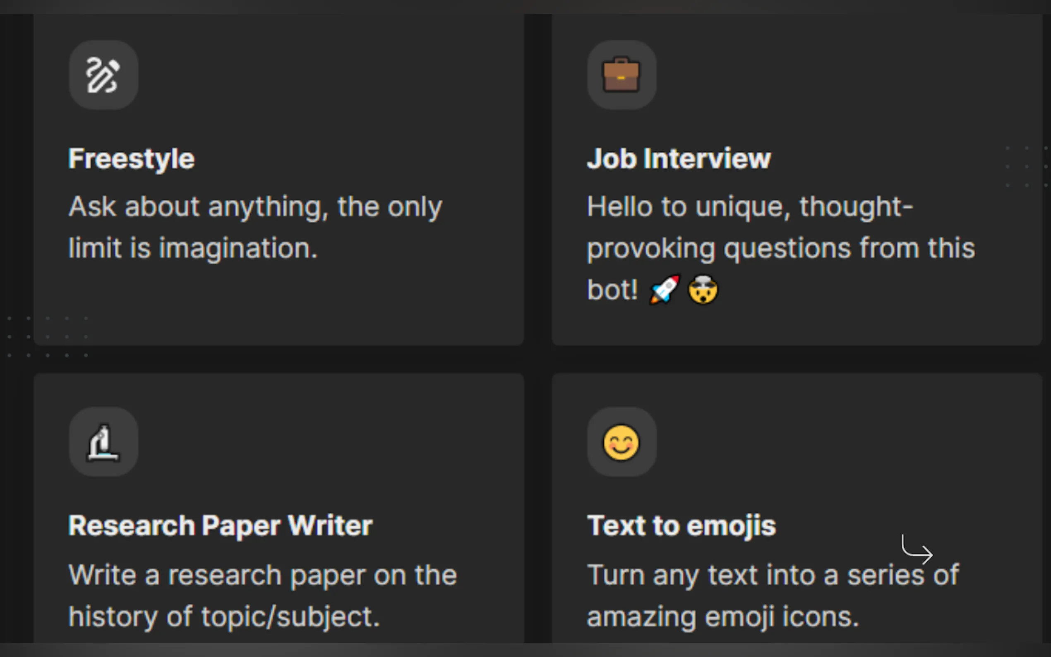Open the Research Paper Writer title

click(x=220, y=526)
